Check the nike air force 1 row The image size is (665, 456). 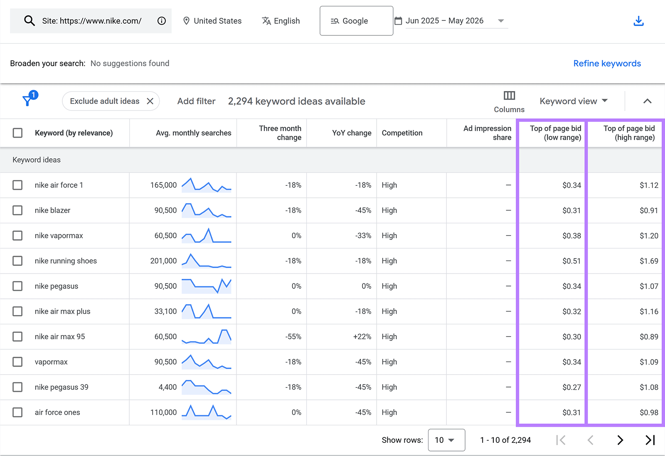17,185
